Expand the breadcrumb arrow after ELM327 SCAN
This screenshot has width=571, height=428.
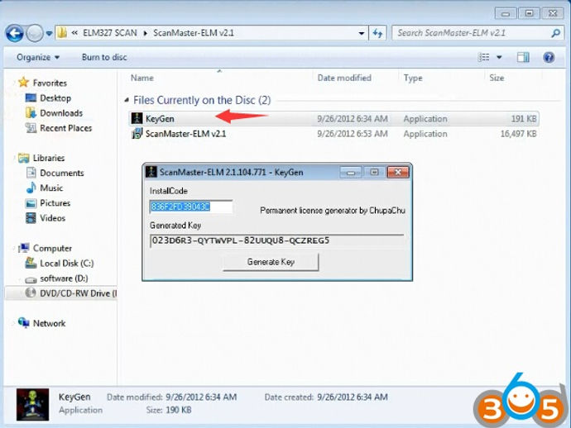coord(146,33)
